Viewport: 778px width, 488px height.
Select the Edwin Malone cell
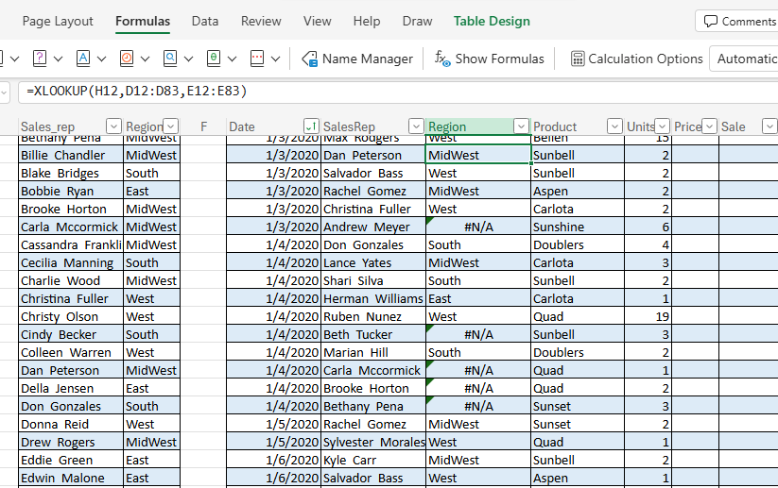click(x=71, y=479)
